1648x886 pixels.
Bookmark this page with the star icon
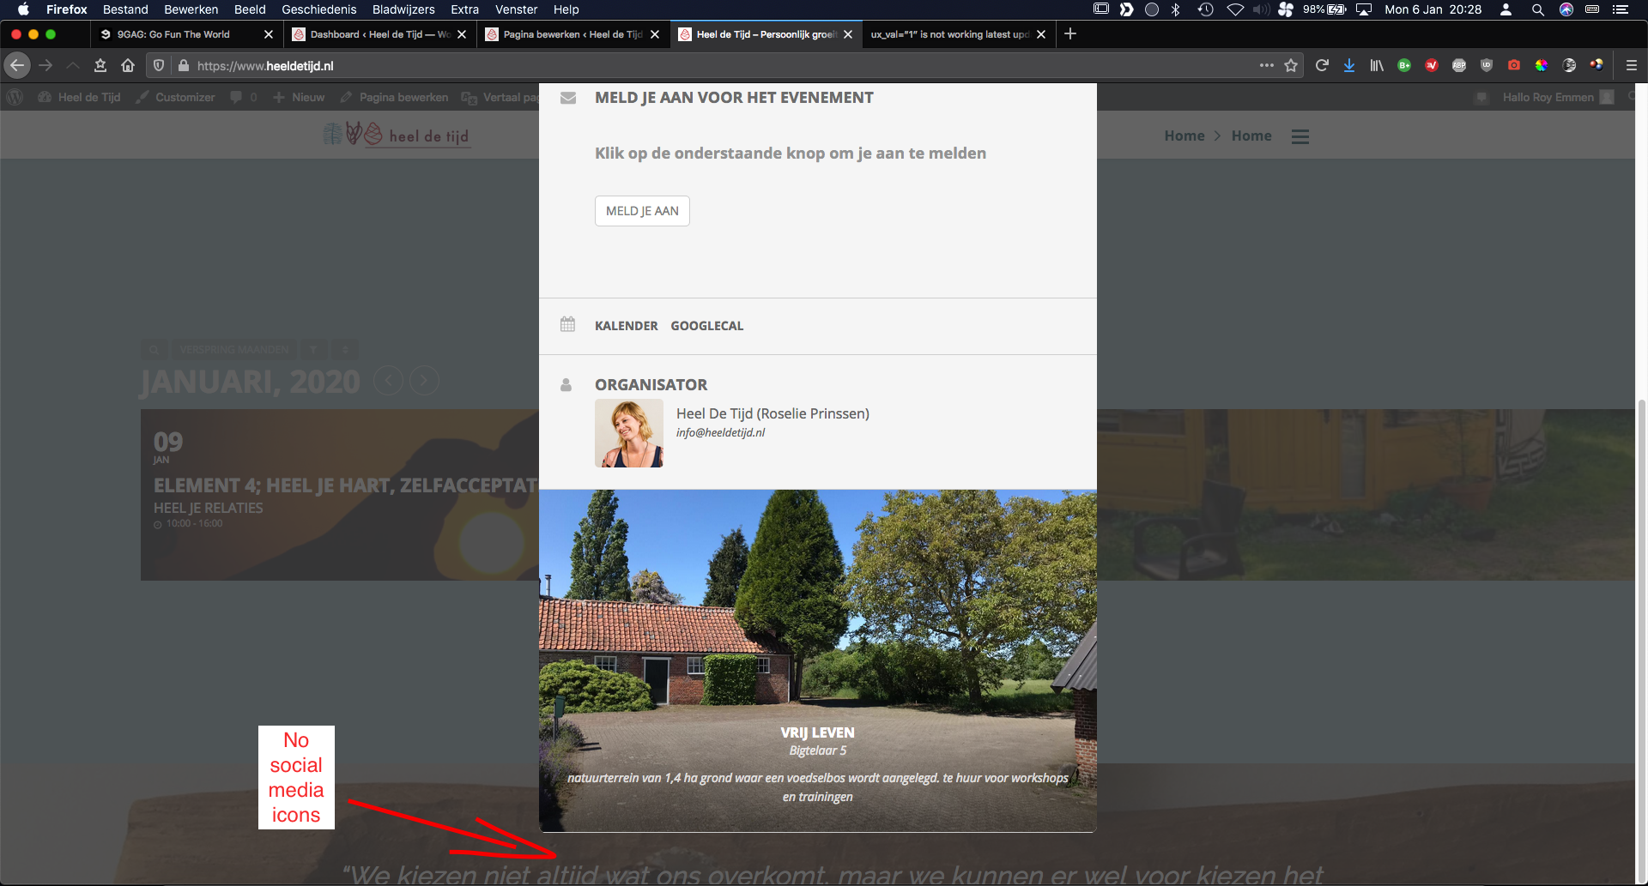1291,66
